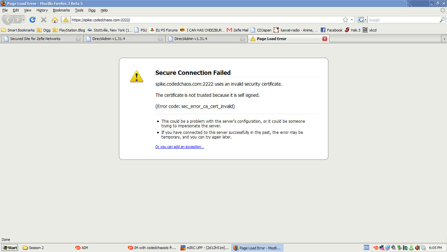Screen dimensions: 447x252
Task: Click the search magnifying glass icon
Action: pos(442,20)
